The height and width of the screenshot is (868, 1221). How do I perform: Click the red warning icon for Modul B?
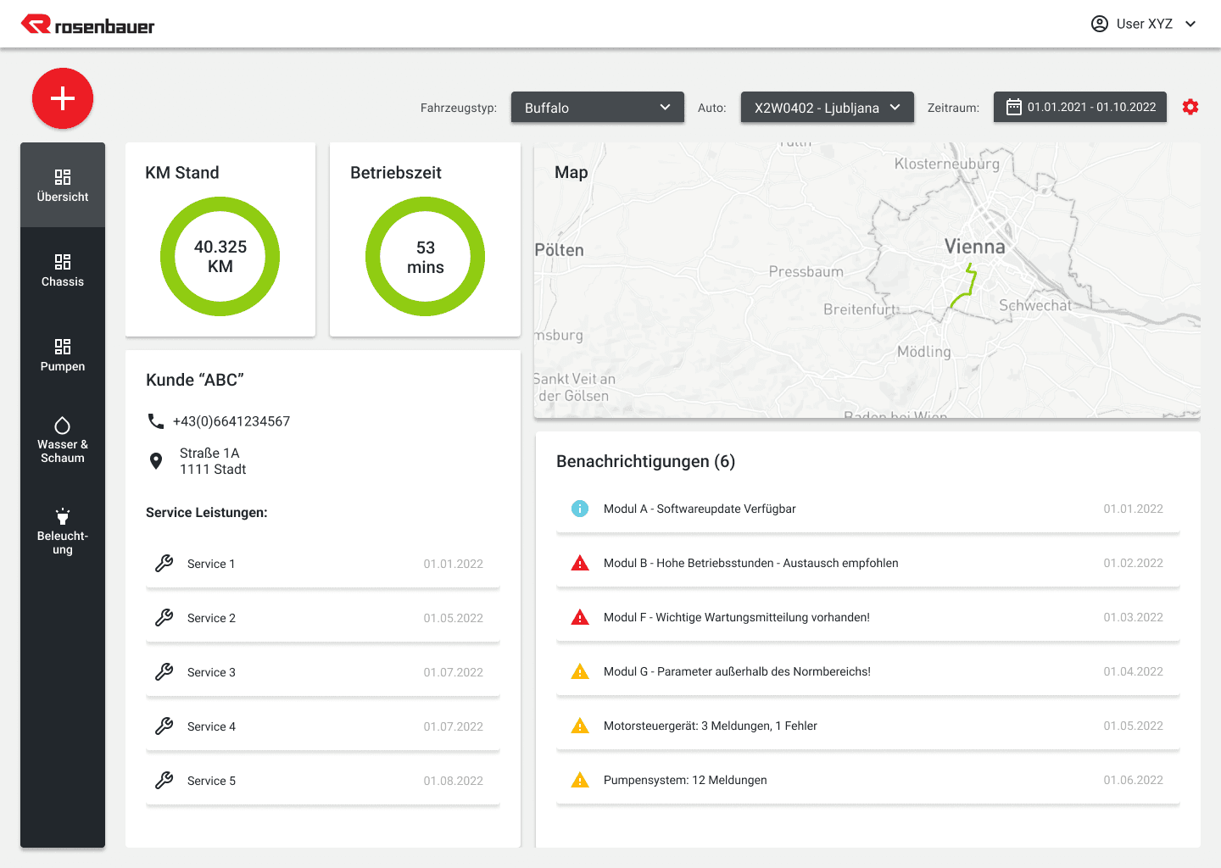point(580,563)
